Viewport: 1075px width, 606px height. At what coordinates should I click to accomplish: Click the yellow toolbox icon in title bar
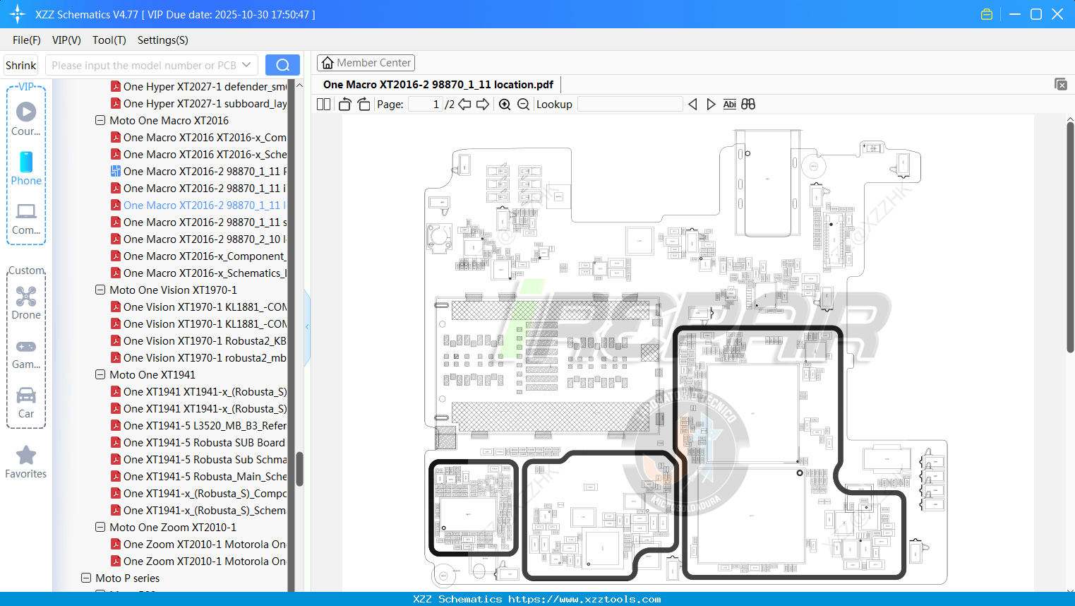point(987,14)
